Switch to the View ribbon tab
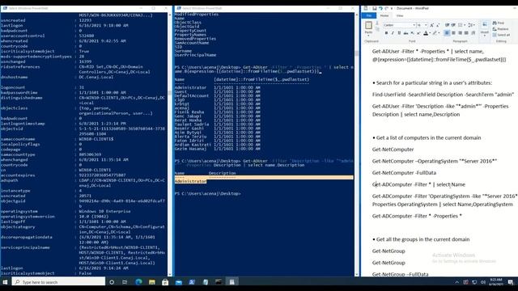 400,15
